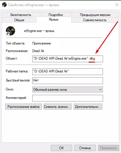Click the Объект label
This screenshot has height=153, width=121.
(12, 58)
